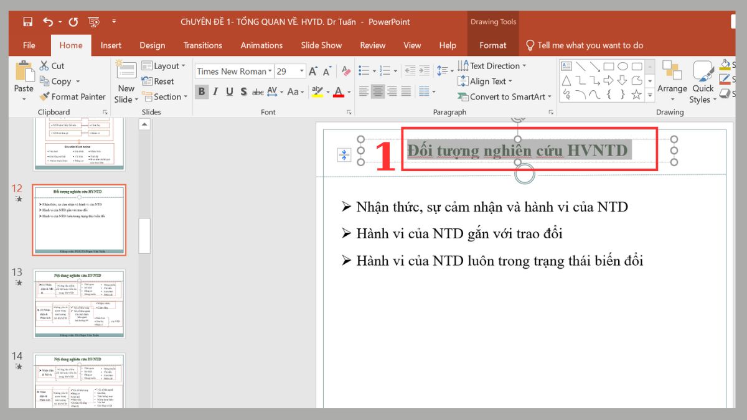Clear all formatting with the eraser icon
Screen dimensions: 747x420
click(x=345, y=70)
